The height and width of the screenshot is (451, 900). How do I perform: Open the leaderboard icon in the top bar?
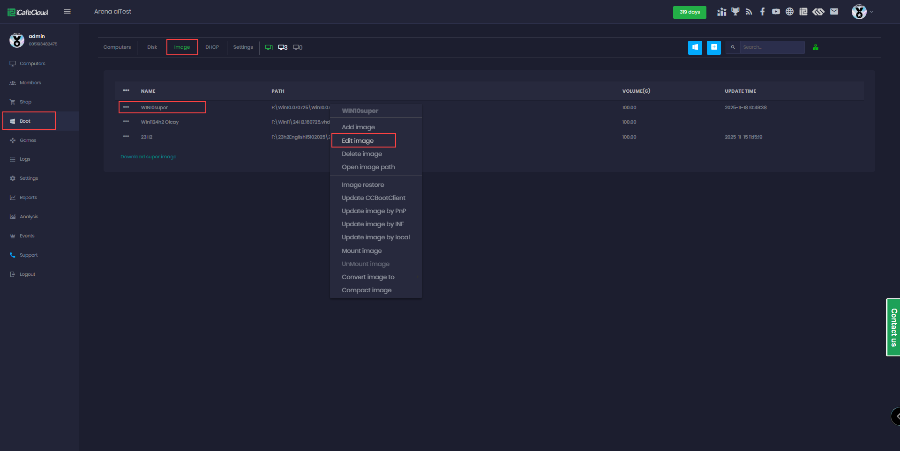tap(721, 11)
